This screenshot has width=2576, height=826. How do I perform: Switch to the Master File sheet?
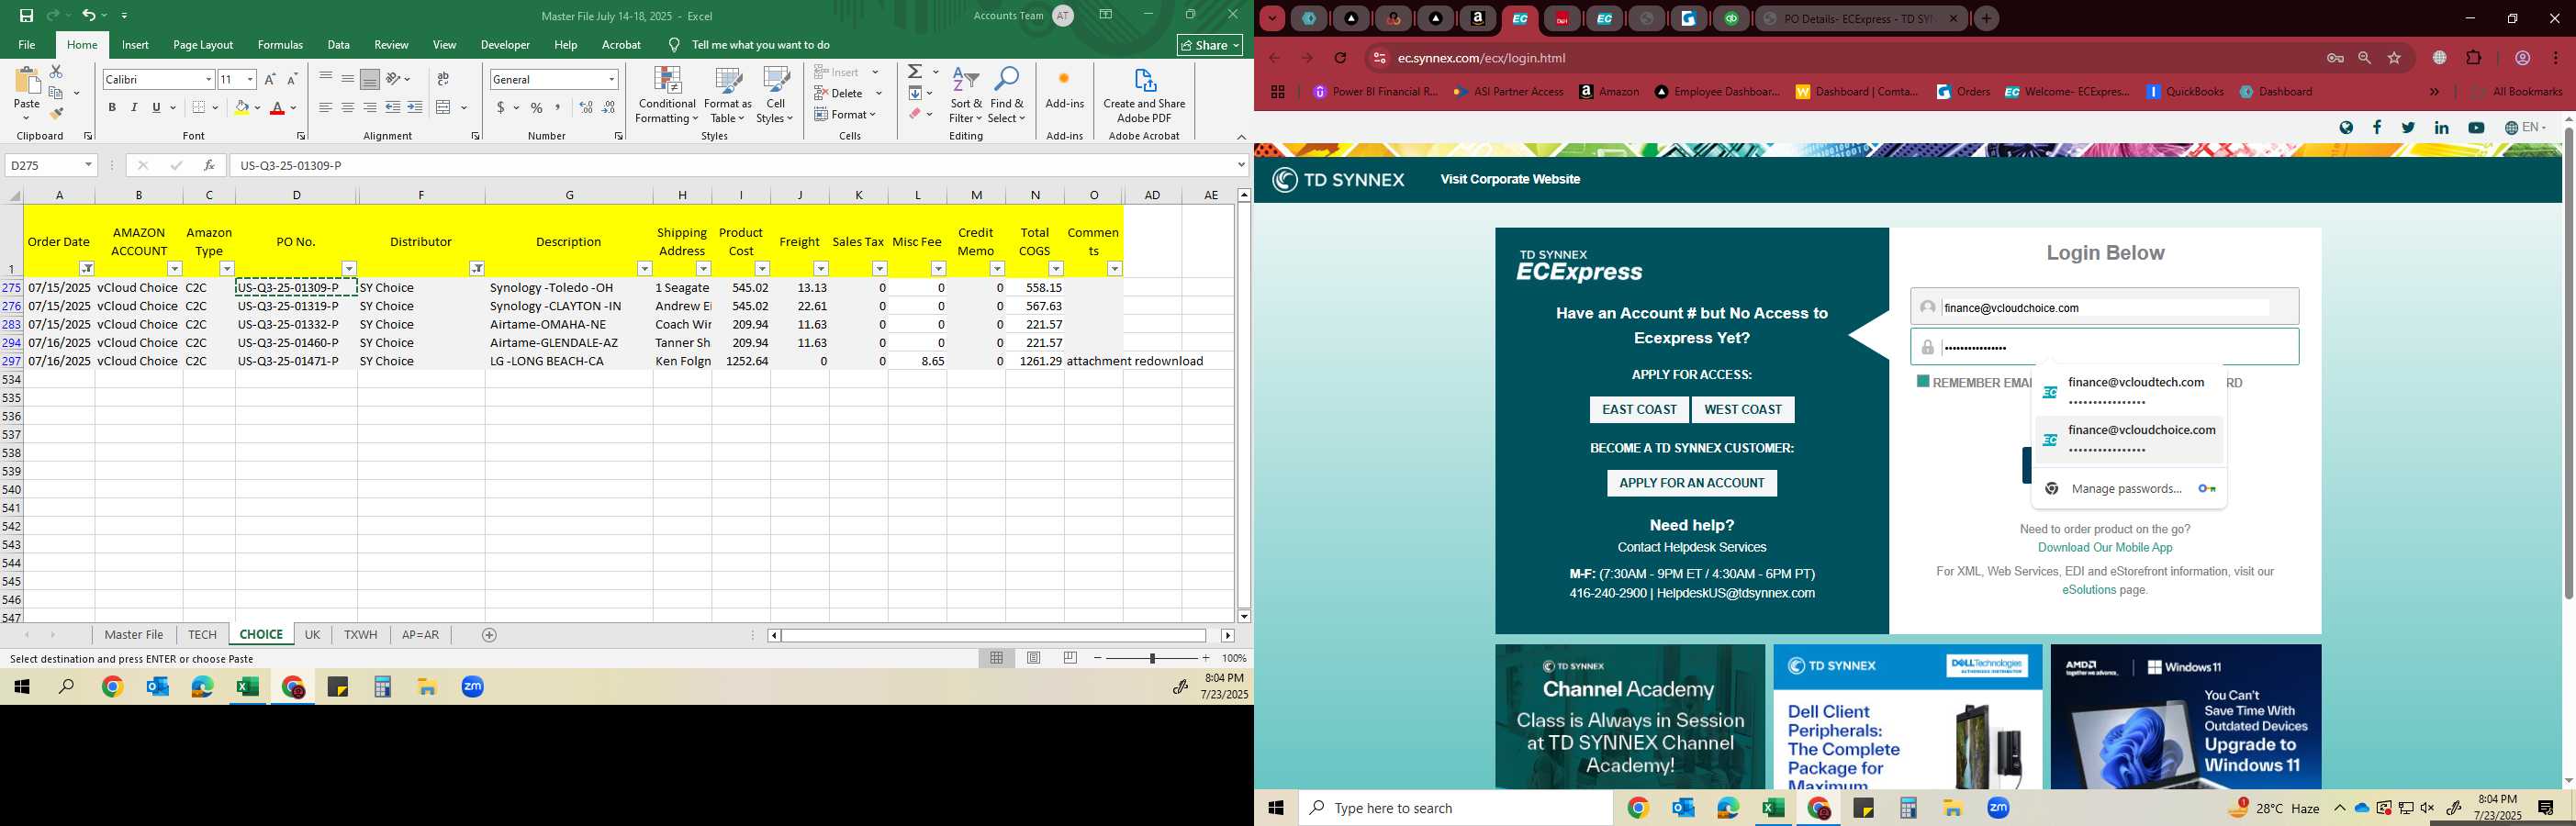[x=134, y=635]
